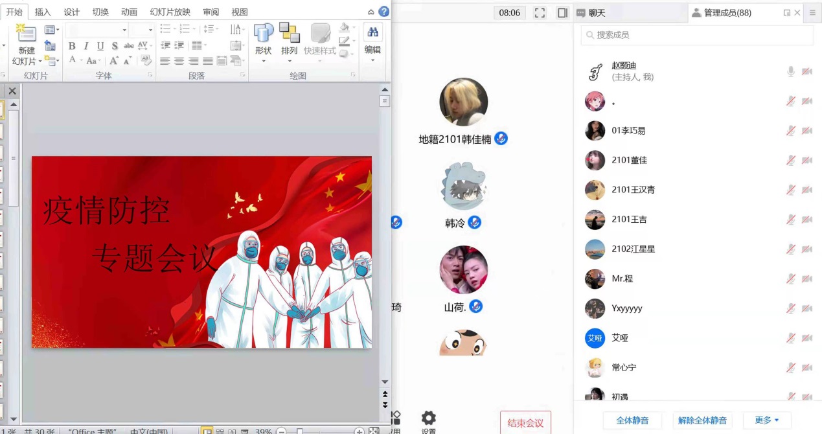Toggle microphone for member 2101董佳
This screenshot has width=822, height=434.
click(x=790, y=160)
